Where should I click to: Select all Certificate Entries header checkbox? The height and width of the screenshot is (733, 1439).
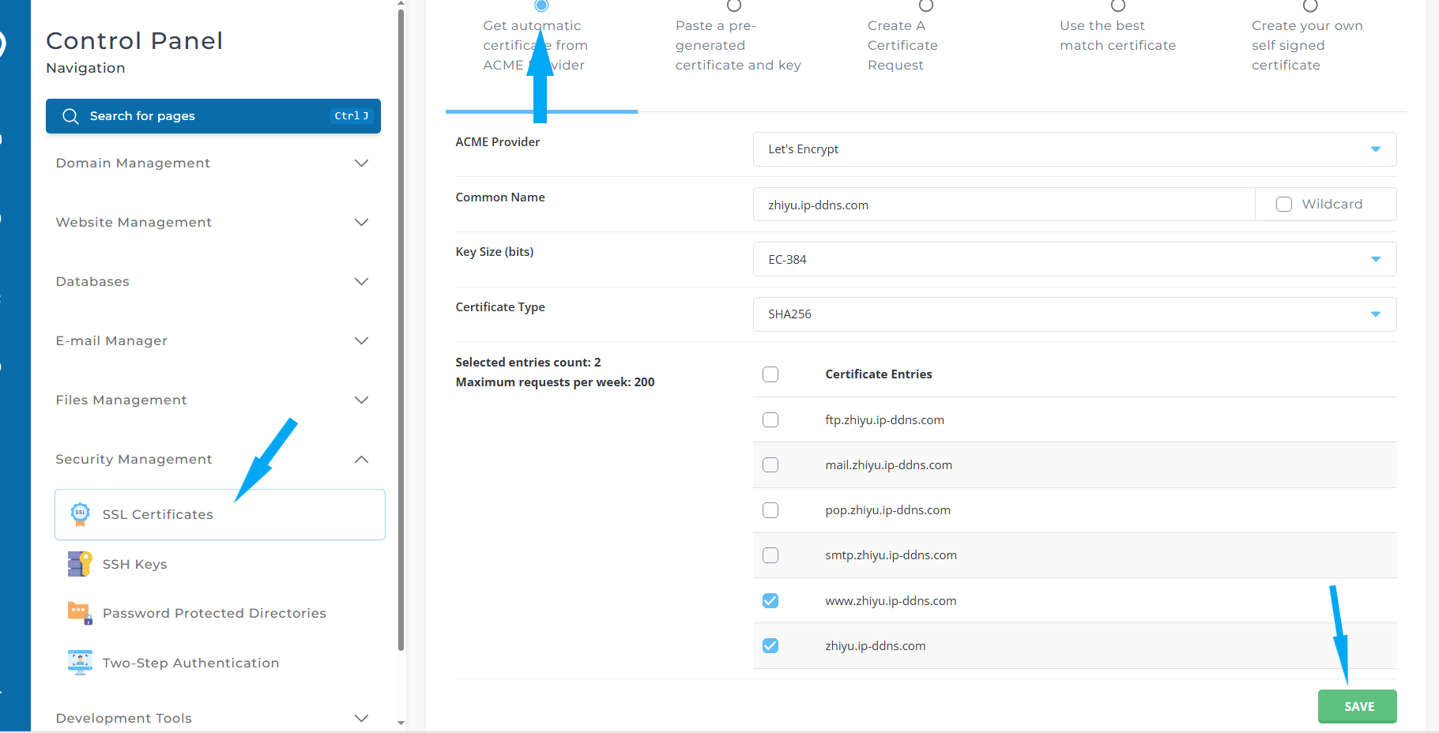tap(770, 374)
